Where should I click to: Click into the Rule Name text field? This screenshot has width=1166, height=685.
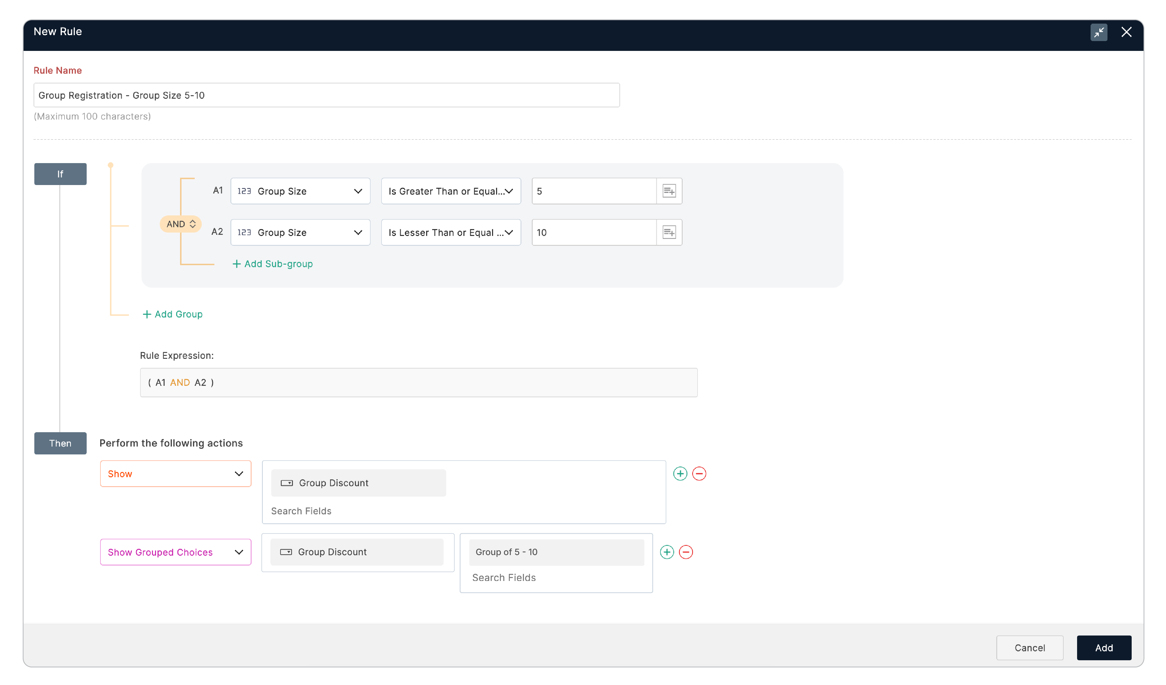click(x=326, y=95)
